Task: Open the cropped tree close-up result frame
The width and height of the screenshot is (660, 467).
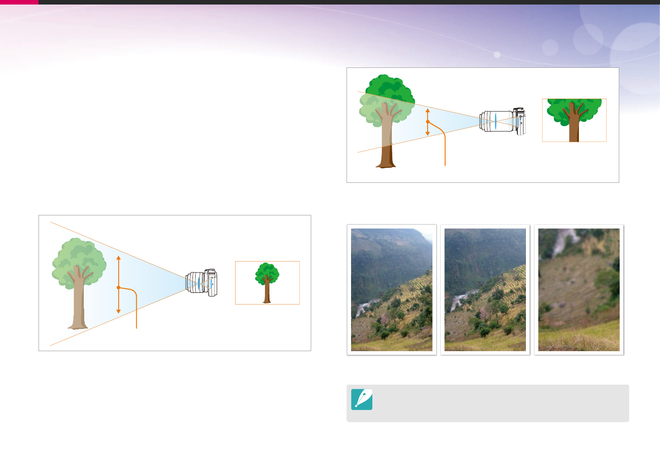Action: pos(574,120)
